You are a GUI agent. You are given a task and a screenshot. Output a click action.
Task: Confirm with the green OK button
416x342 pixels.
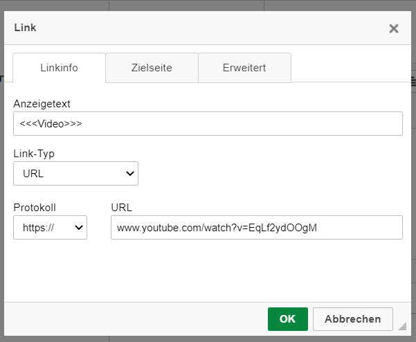(x=287, y=319)
